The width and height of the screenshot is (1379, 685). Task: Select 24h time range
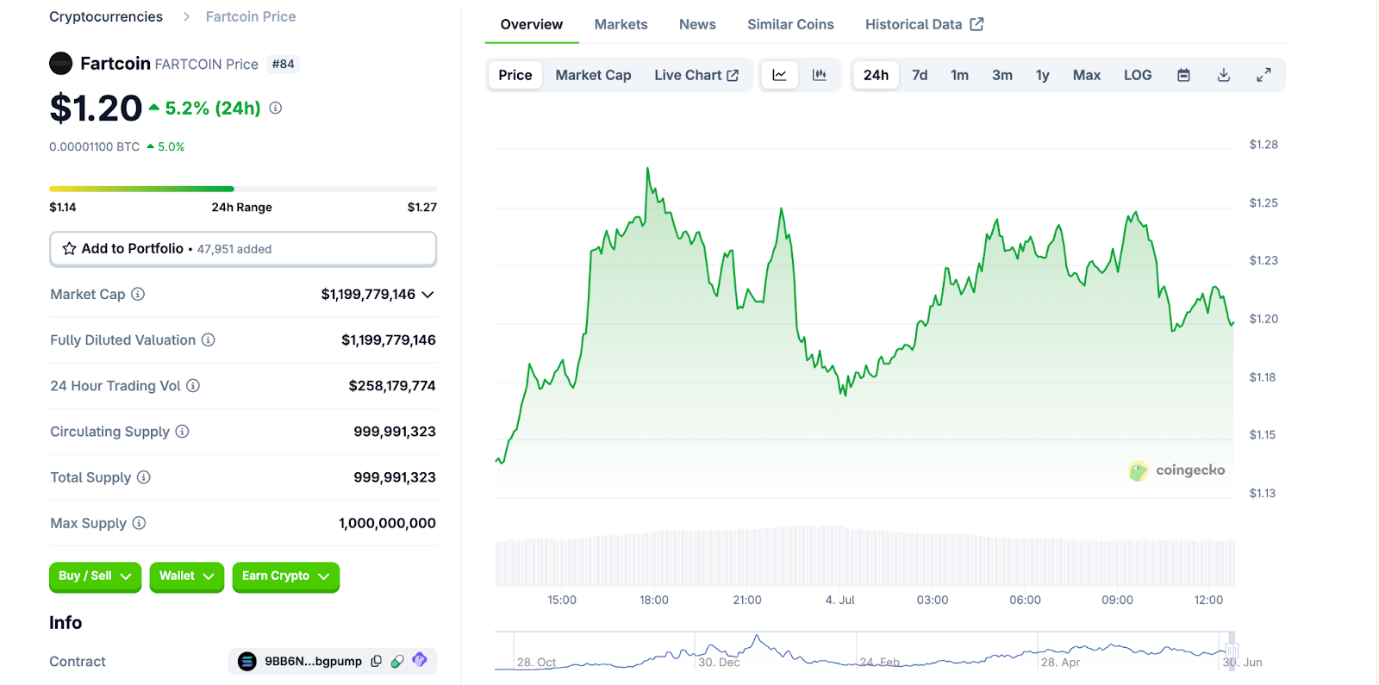(x=876, y=75)
